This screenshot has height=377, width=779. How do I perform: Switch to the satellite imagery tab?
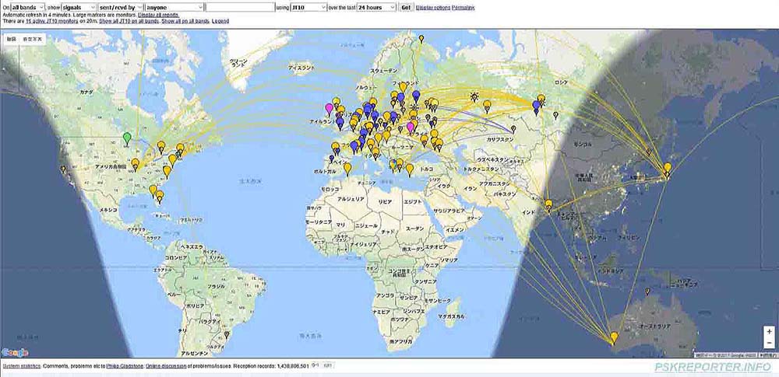click(33, 37)
